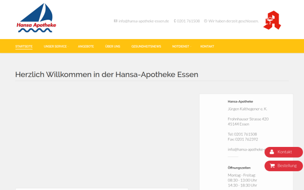Click the 'Öffnungszeiten' heading
This screenshot has height=190, width=304.
[x=239, y=168]
